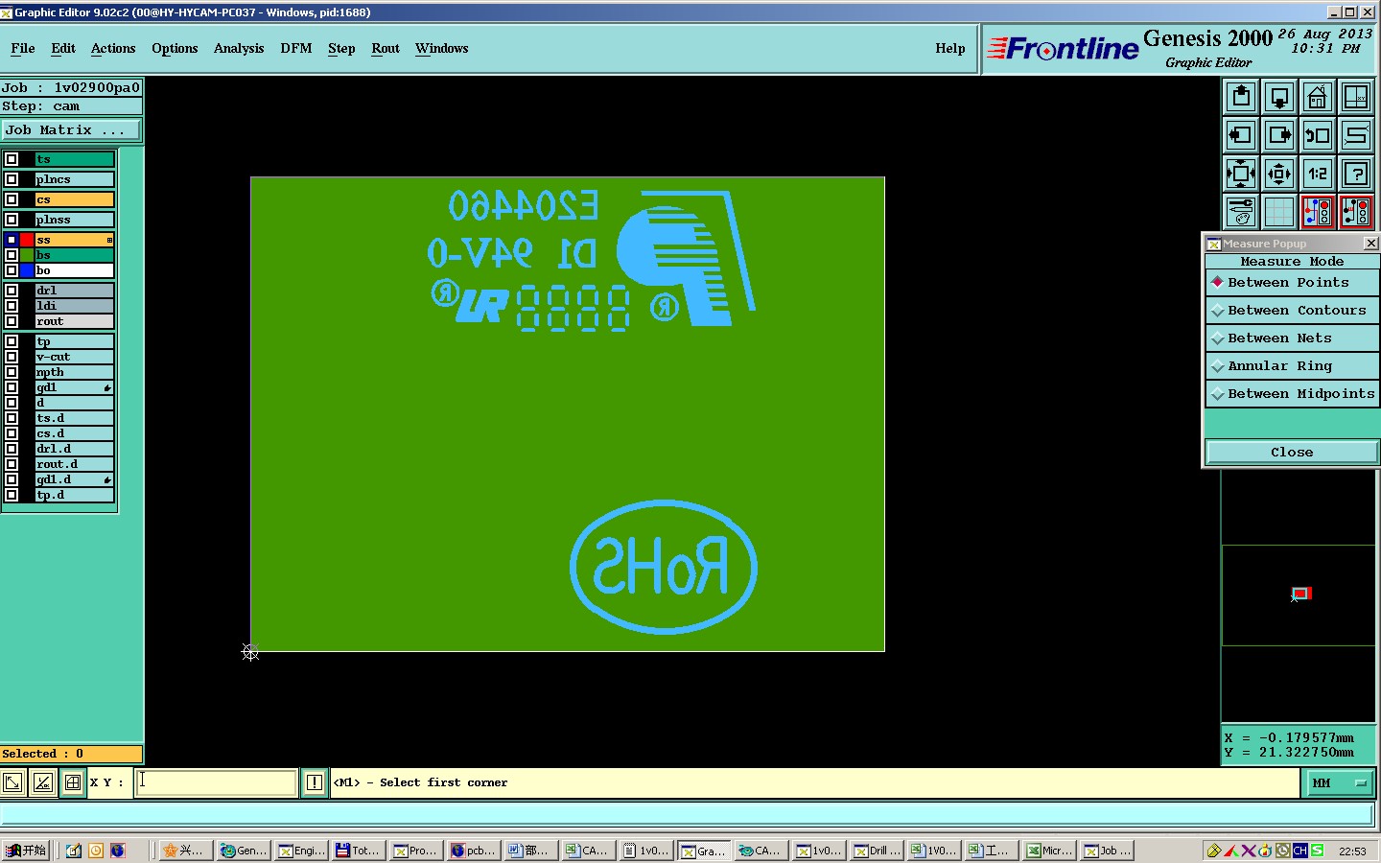Click the zoom out shrink-arrows icon
Image resolution: width=1381 pixels, height=863 pixels.
point(1279,174)
